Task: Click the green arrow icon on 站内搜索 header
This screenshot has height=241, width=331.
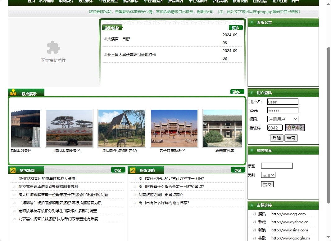Action: tap(252, 150)
